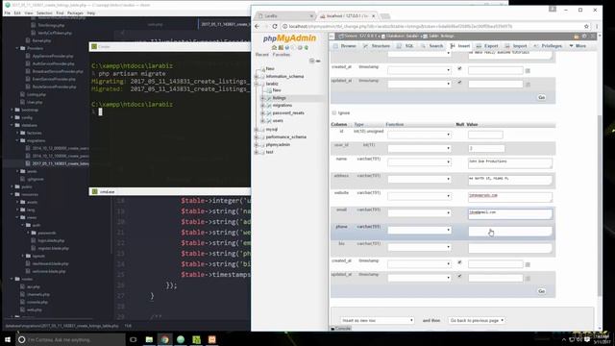
Task: Open the function dropdown for the address column
Action: [419, 179]
